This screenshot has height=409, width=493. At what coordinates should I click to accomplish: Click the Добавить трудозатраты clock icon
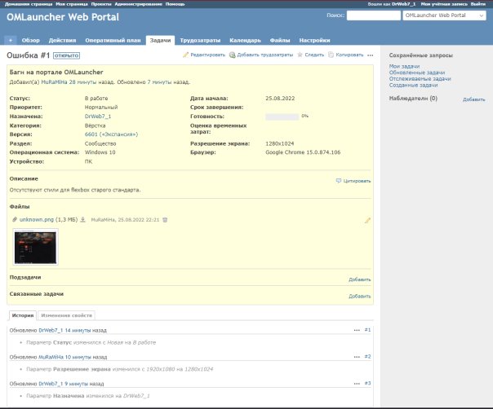232,55
